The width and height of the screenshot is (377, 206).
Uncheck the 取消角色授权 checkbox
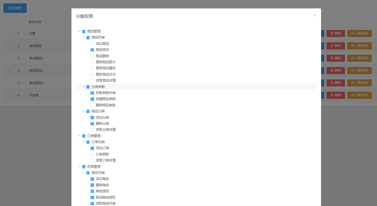point(92,197)
